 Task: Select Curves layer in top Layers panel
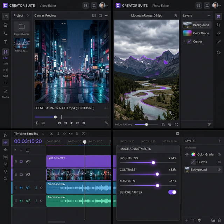pyautogui.click(x=197, y=41)
